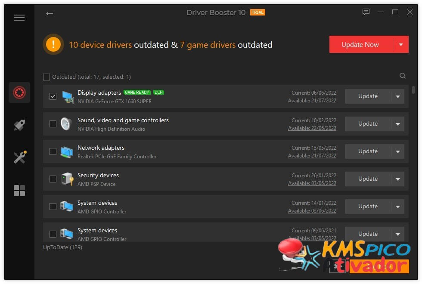Open the hamburger menu
Viewport: 422px width, 284px height.
tap(19, 18)
